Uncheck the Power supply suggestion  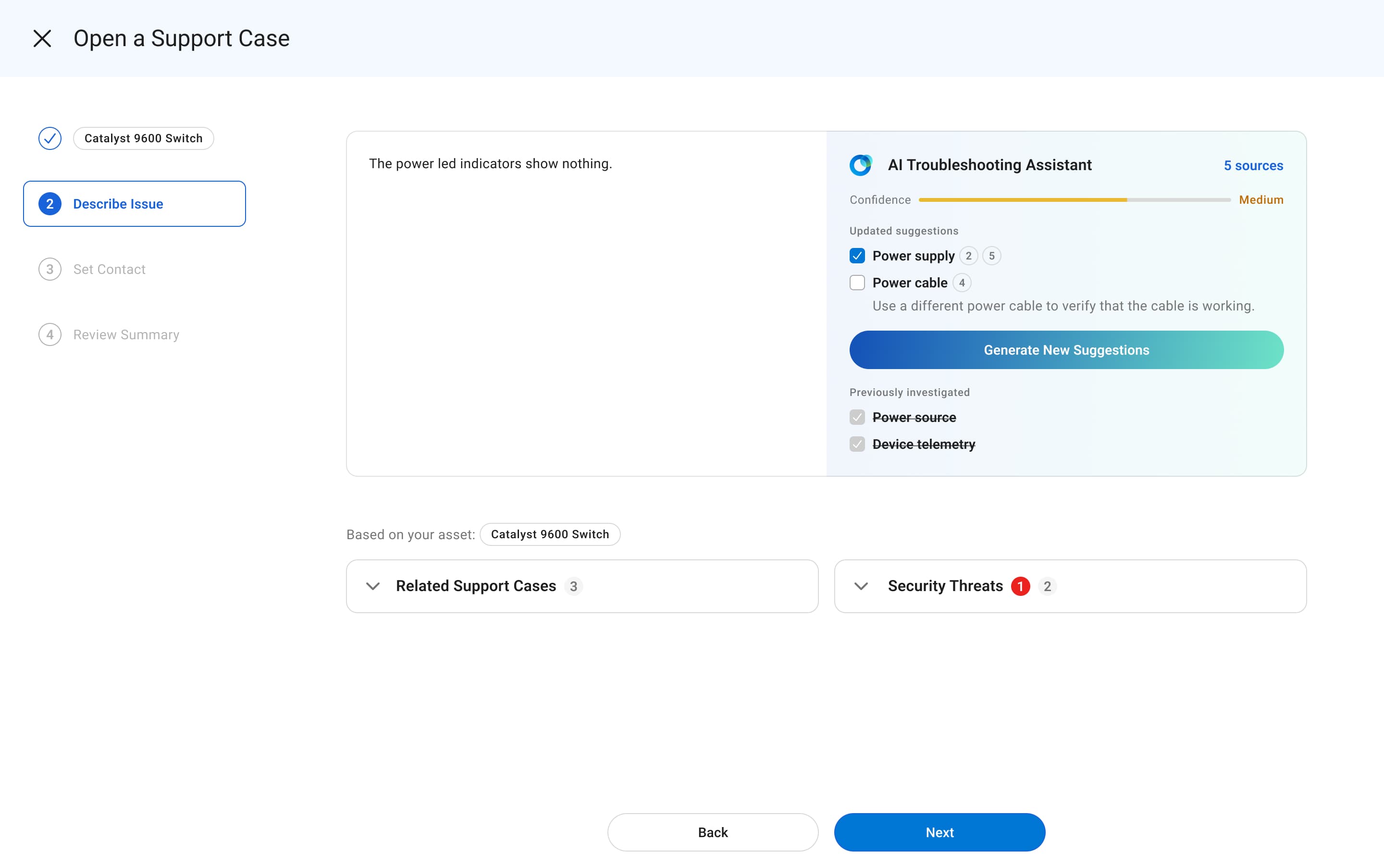(857, 256)
